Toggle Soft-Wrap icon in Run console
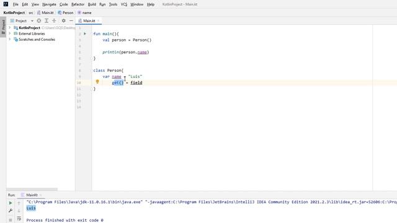Viewport: 397px width, 223px height. click(19, 219)
